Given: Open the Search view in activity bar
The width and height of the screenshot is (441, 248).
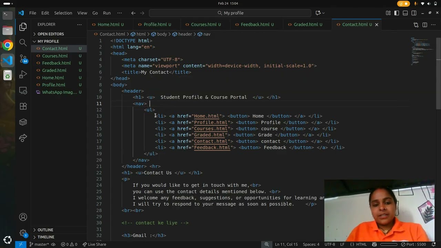Looking at the screenshot, I should [x=23, y=42].
